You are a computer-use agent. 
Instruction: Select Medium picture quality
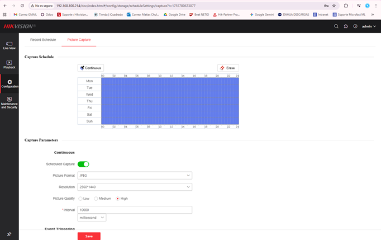pyautogui.click(x=96, y=199)
